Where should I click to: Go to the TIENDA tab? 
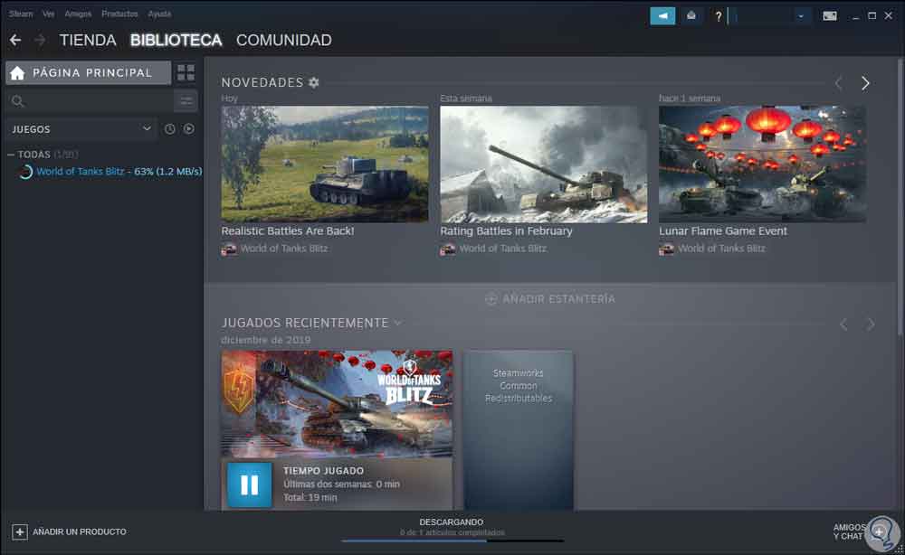click(88, 41)
